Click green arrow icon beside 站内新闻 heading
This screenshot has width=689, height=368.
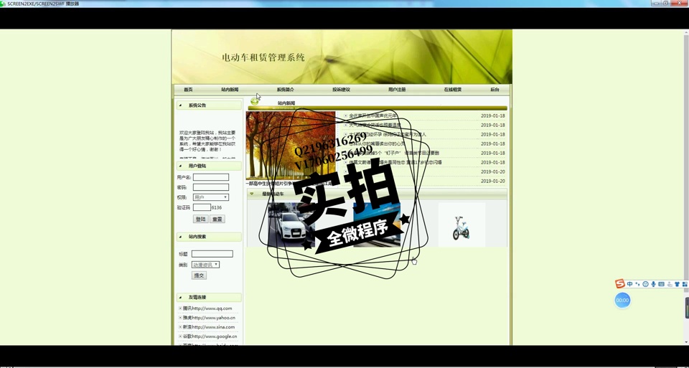[x=254, y=102]
